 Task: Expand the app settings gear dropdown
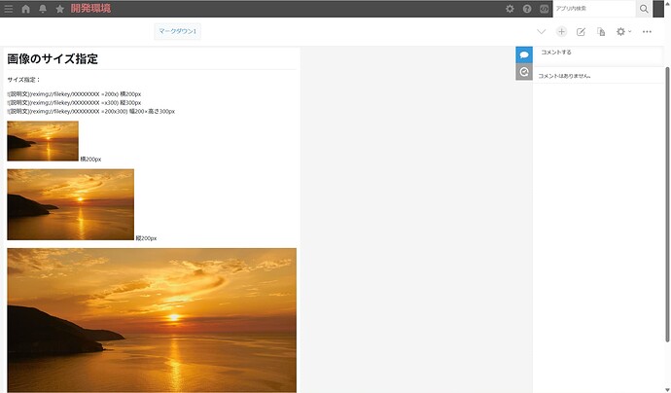click(623, 32)
